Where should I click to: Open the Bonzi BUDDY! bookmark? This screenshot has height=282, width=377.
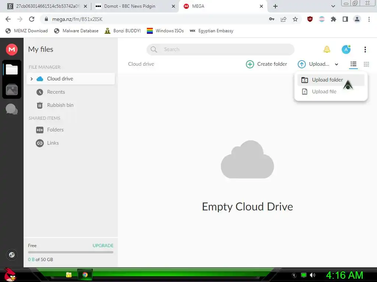pos(123,31)
